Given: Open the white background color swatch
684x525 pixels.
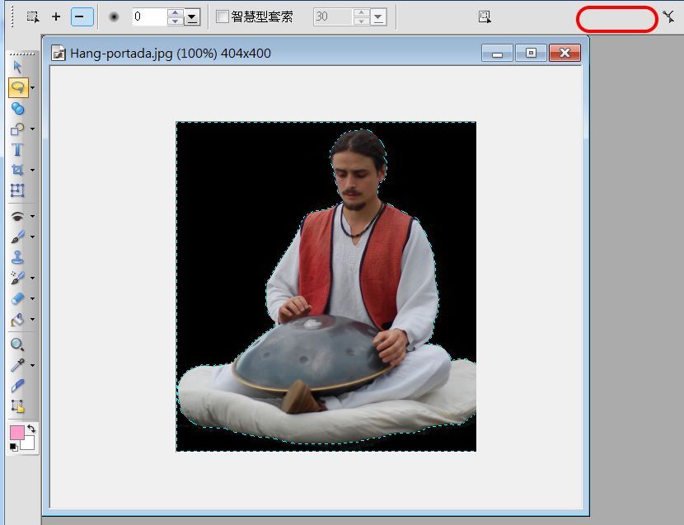Looking at the screenshot, I should (28, 443).
